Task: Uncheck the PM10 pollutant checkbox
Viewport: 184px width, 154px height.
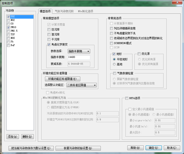Action: point(8,27)
